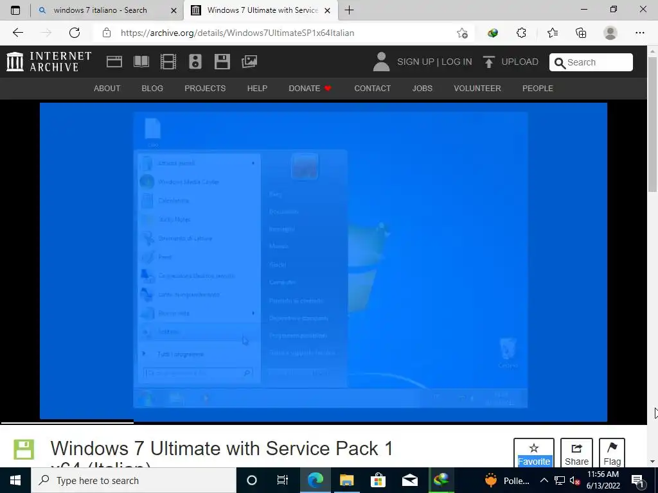This screenshot has width=658, height=493.
Task: Open the Audio speaker icon
Action: 195,62
